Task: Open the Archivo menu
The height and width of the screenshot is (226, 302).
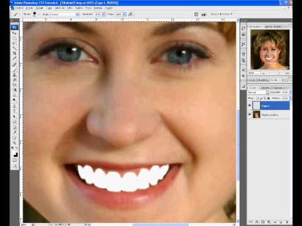Action: click(20, 8)
